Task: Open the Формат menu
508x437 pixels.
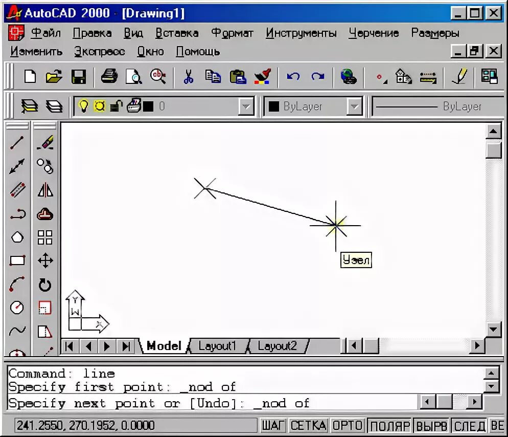Action: click(x=232, y=33)
